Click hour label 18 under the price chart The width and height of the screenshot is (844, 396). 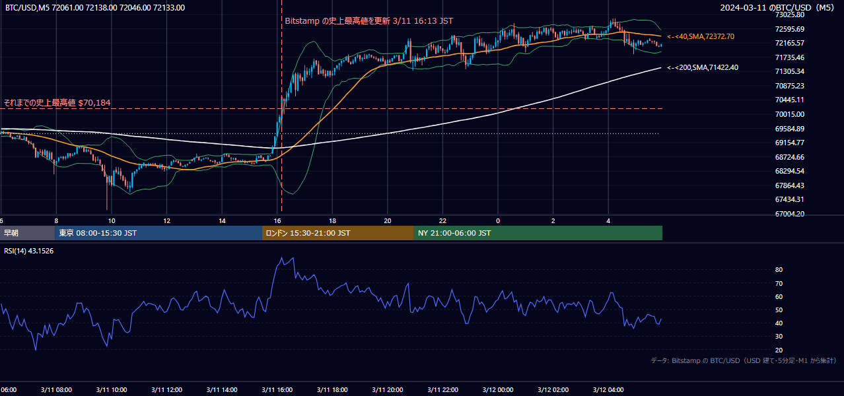pyautogui.click(x=333, y=220)
